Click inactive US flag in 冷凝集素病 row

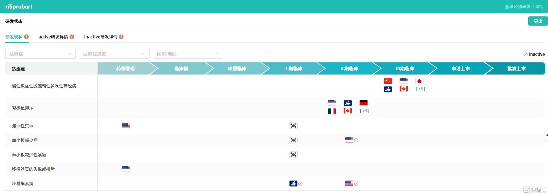349,184
